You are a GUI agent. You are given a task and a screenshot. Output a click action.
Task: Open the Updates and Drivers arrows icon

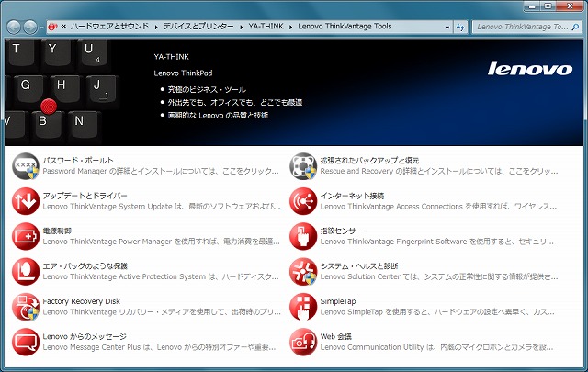[x=26, y=201]
